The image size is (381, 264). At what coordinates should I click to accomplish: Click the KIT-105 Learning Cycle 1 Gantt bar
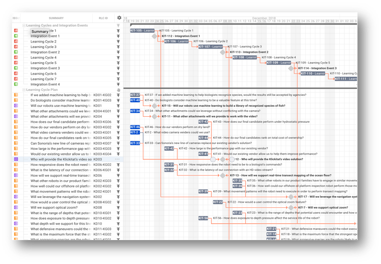(x=142, y=30)
